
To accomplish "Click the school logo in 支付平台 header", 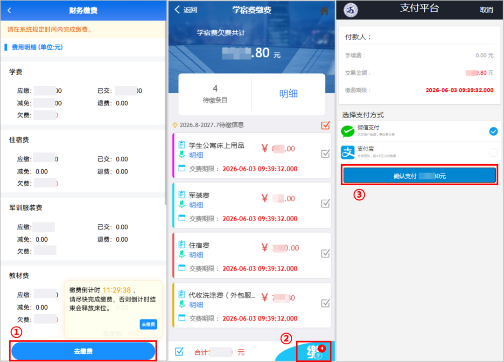I will (350, 10).
